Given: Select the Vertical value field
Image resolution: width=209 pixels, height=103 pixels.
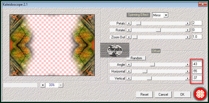Looking at the screenshot, I should click(197, 78).
